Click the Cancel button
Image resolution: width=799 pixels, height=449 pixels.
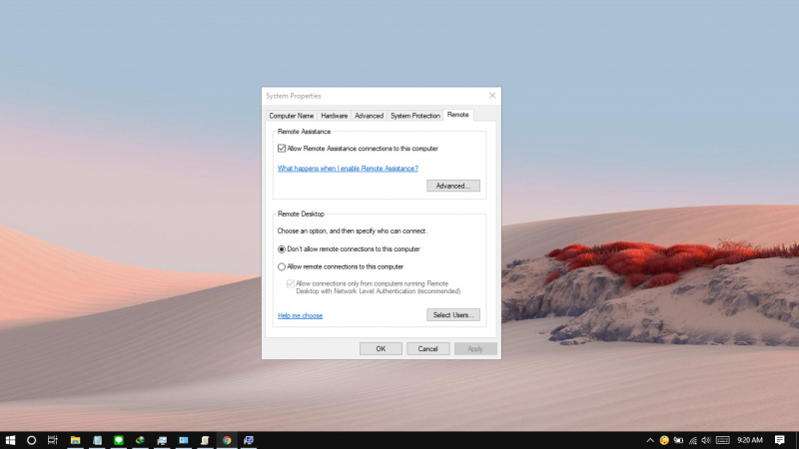click(428, 348)
